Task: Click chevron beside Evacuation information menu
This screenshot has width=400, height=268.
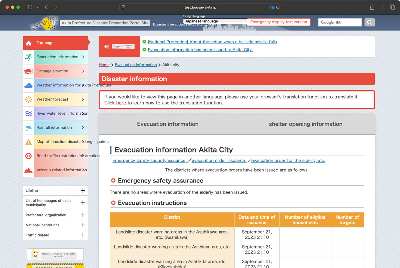Action: tap(83, 57)
